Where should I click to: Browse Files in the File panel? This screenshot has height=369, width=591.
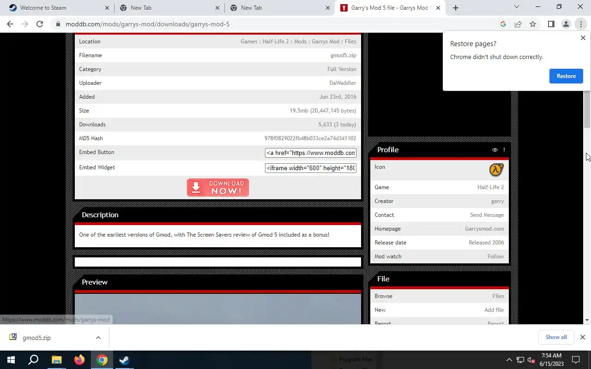click(x=498, y=296)
